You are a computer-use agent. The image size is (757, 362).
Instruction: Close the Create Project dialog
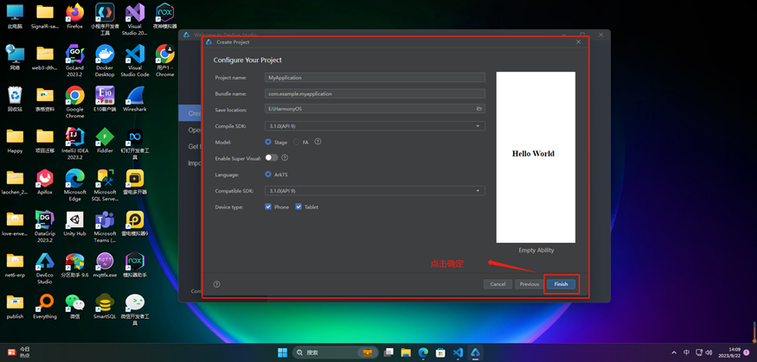(x=579, y=42)
